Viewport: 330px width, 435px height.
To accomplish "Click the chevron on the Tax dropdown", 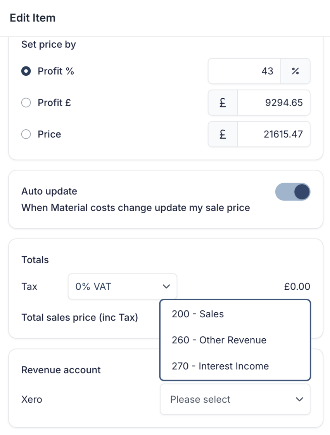I will (166, 287).
